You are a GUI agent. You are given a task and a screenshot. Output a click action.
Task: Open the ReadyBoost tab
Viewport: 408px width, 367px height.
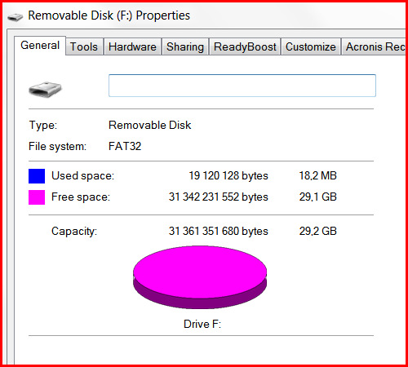tap(245, 46)
